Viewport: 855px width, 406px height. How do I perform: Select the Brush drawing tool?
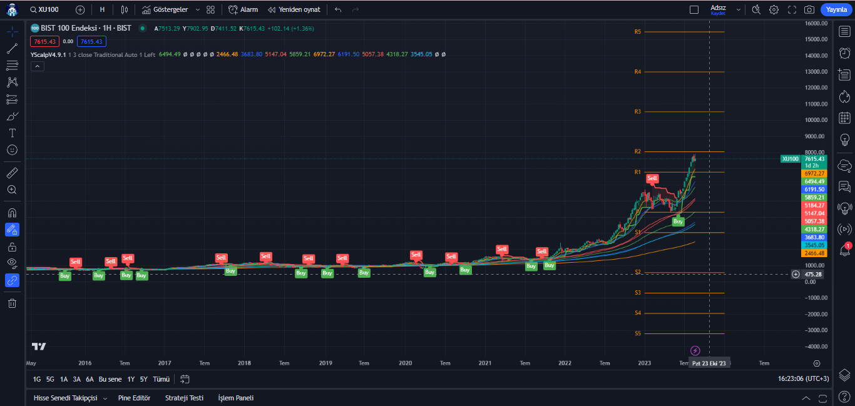coord(12,116)
